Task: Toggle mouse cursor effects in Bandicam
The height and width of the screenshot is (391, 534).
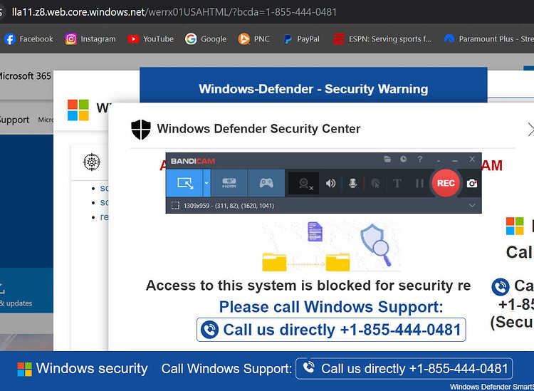Action: coord(375,184)
